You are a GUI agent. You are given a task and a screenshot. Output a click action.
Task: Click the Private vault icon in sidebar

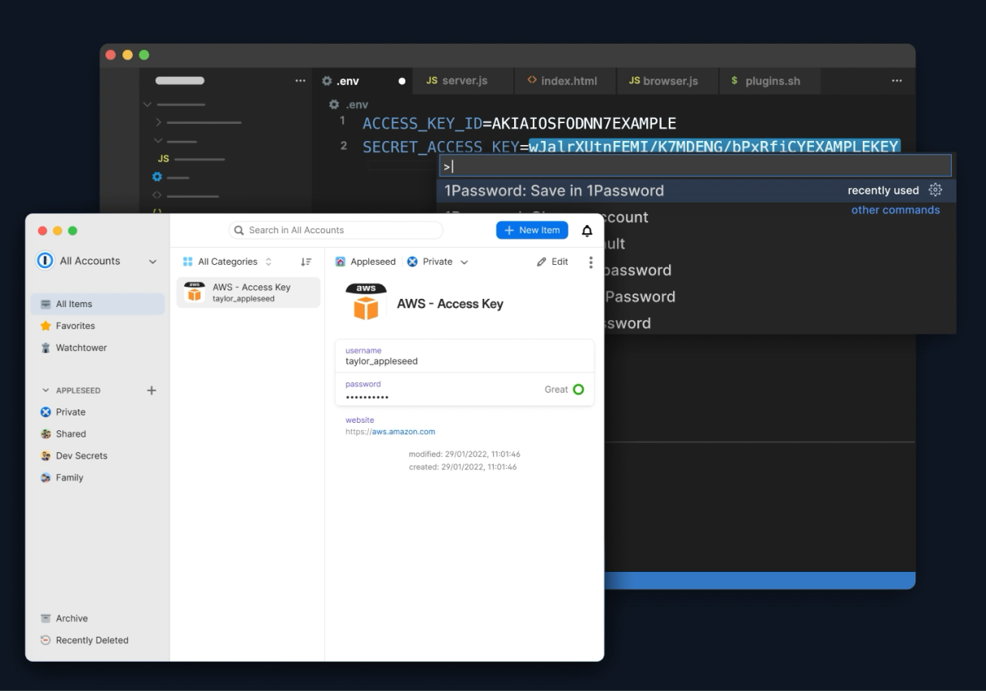click(45, 412)
